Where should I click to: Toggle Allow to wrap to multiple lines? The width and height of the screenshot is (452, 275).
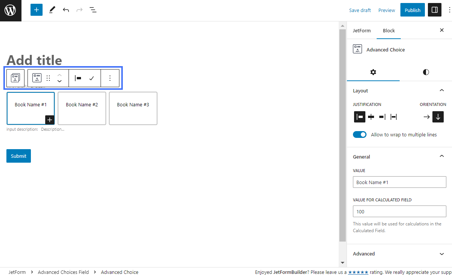tap(360, 134)
